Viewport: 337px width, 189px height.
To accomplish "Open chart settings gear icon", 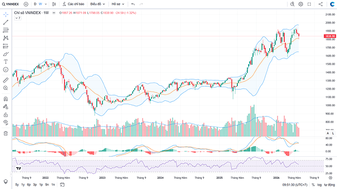I will click(x=301, y=4).
